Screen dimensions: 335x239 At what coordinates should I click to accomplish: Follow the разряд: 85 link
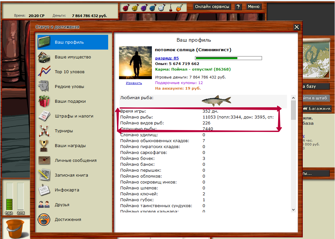(x=167, y=58)
